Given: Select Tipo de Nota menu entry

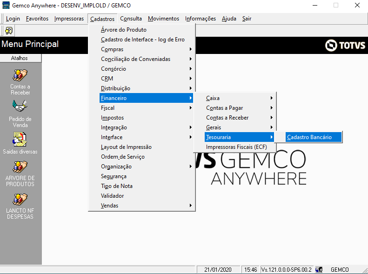Looking at the screenshot, I should pyautogui.click(x=146, y=186).
